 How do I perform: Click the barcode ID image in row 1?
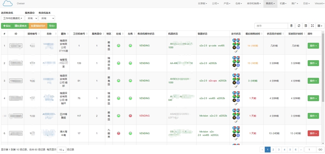point(16,46)
